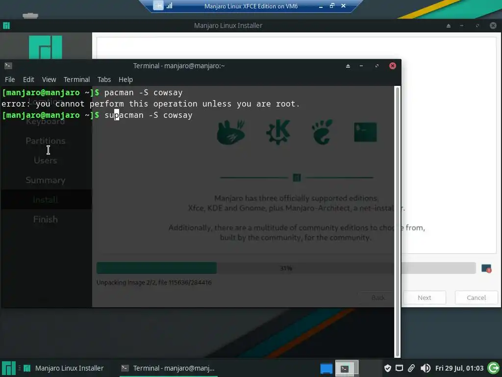Image resolution: width=502 pixels, height=377 pixels.
Task: Click the Manjaro logo in installer title bar
Action: (6, 26)
